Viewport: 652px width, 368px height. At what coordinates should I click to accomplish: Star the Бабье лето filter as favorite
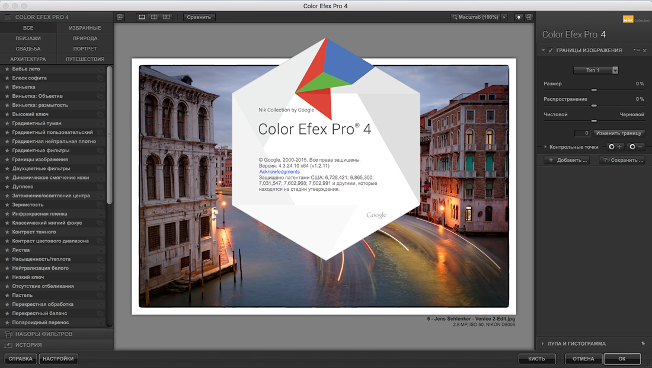pos(7,69)
